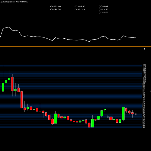Select the OL: 4.57 reading

pos(103,13)
